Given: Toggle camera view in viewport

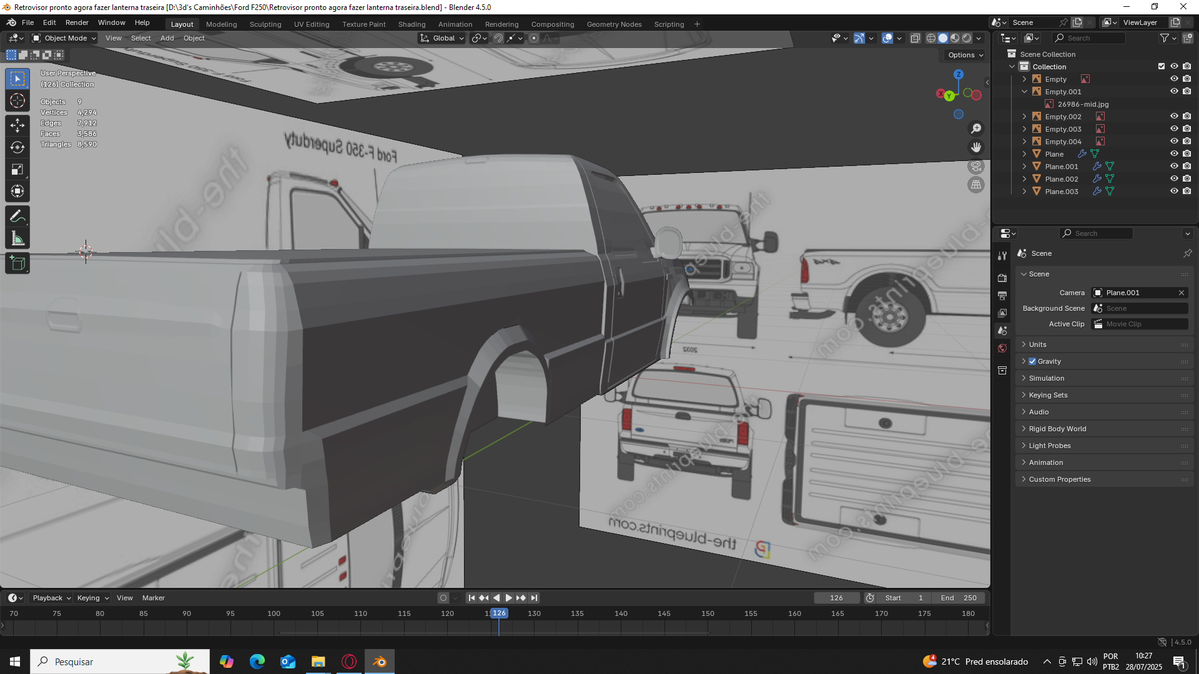Looking at the screenshot, I should 976,167.
